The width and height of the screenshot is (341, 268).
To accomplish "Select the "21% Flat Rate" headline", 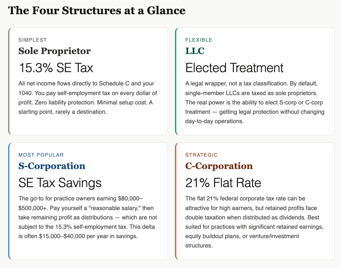I will pyautogui.click(x=223, y=183).
